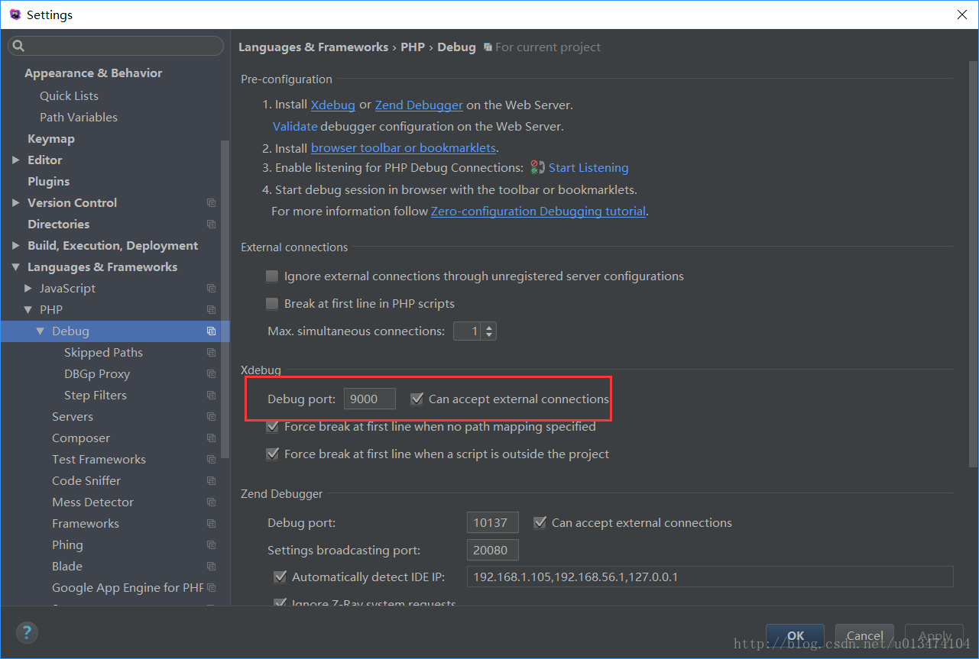This screenshot has height=659, width=979.
Task: Click the OK button
Action: coord(796,635)
